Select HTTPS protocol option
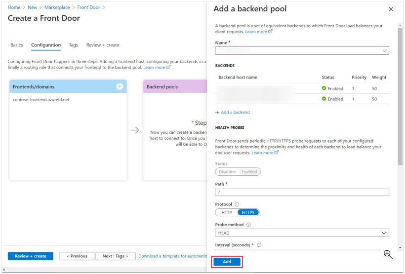The height and width of the screenshot is (274, 405). pos(248,212)
